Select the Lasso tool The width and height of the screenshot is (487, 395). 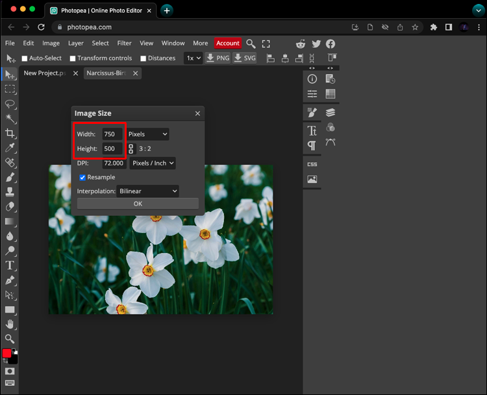click(10, 104)
